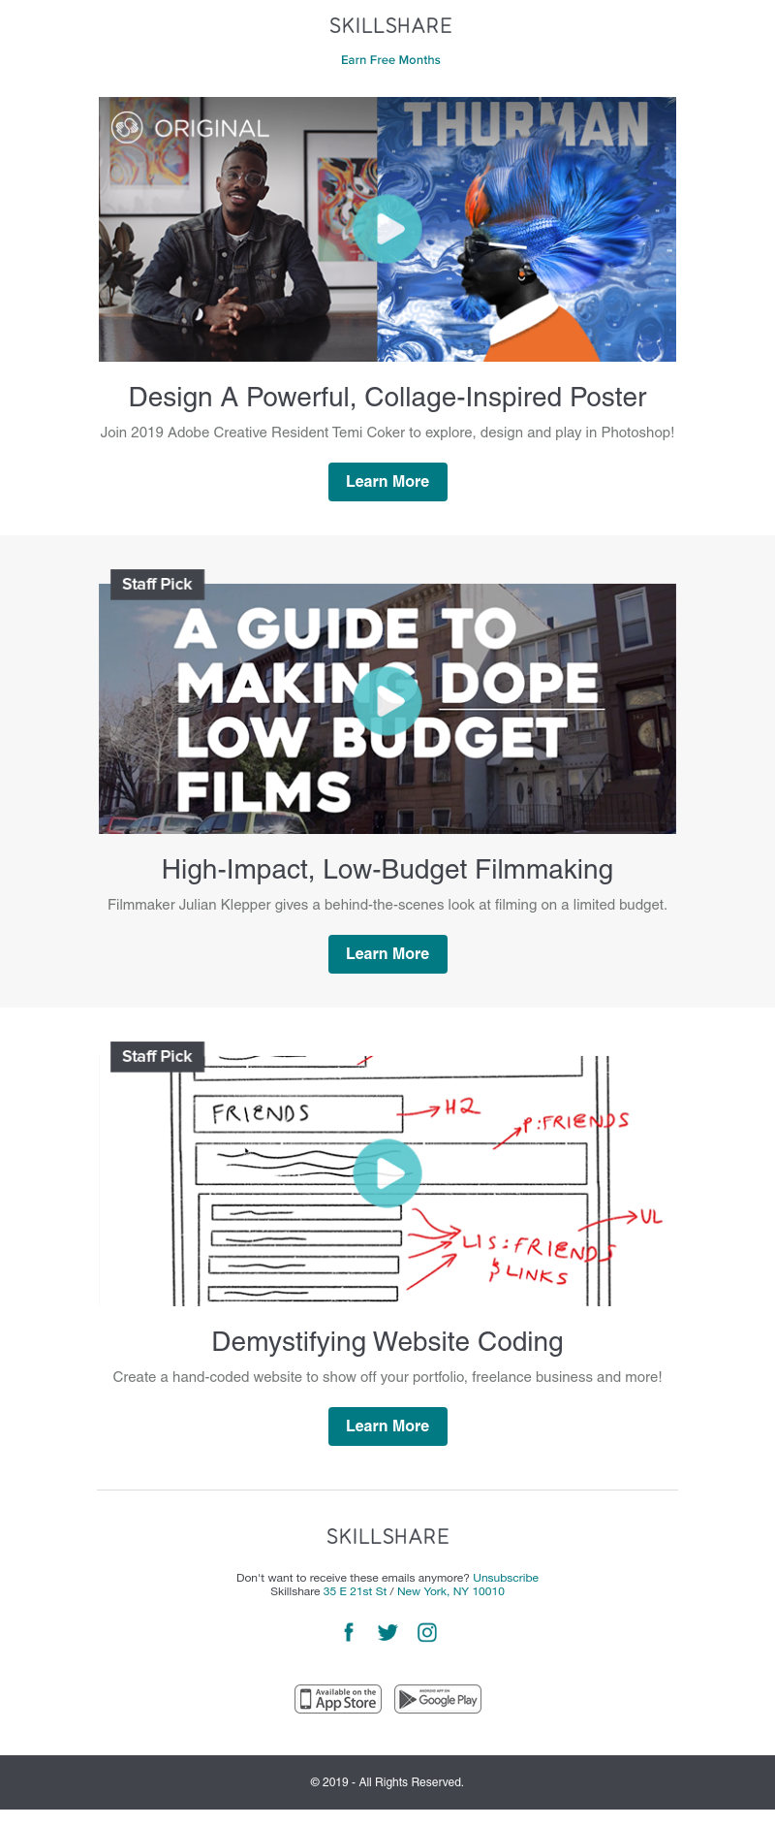Click the 2019 All Rights Reserved text

click(387, 1782)
